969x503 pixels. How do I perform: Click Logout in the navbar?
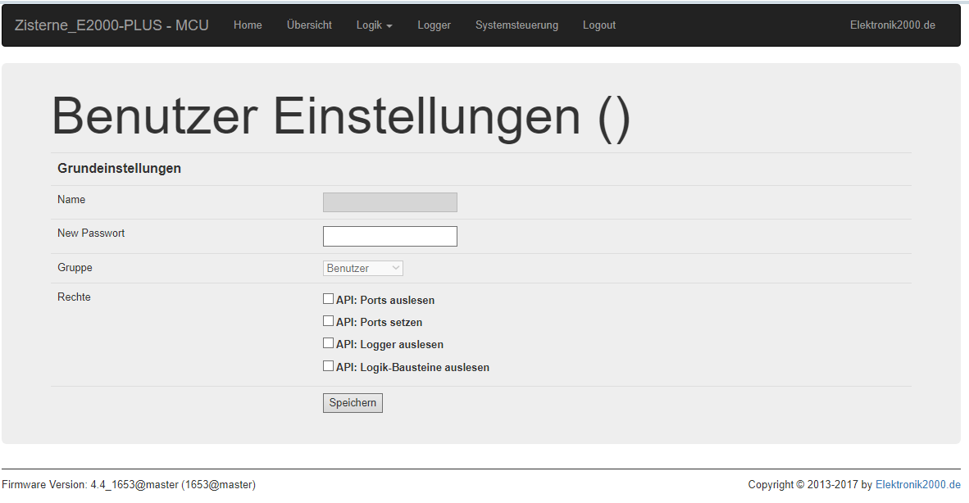[x=598, y=25]
